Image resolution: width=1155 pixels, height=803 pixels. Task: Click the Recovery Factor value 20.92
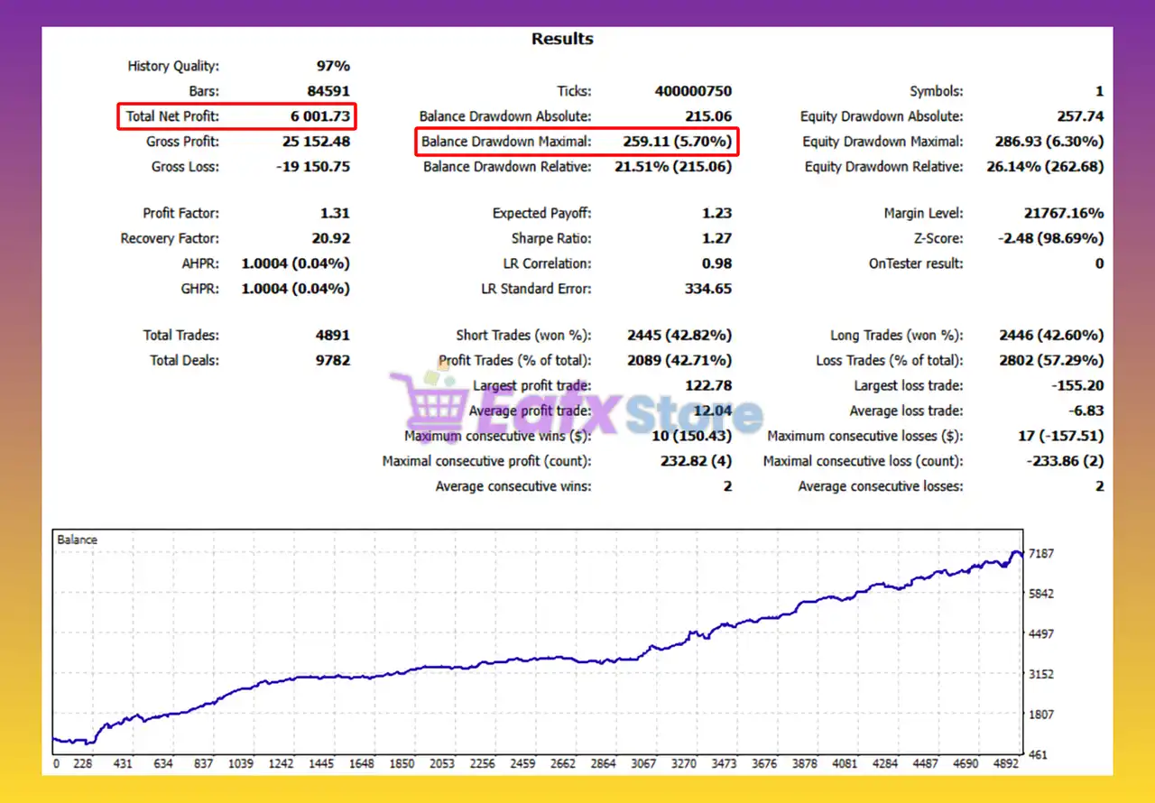pyautogui.click(x=328, y=239)
